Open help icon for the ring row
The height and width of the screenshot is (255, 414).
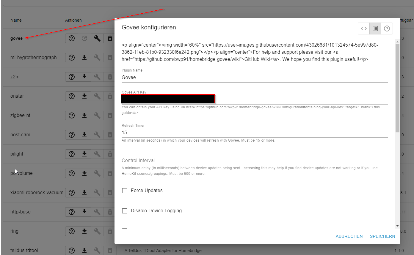(x=72, y=231)
